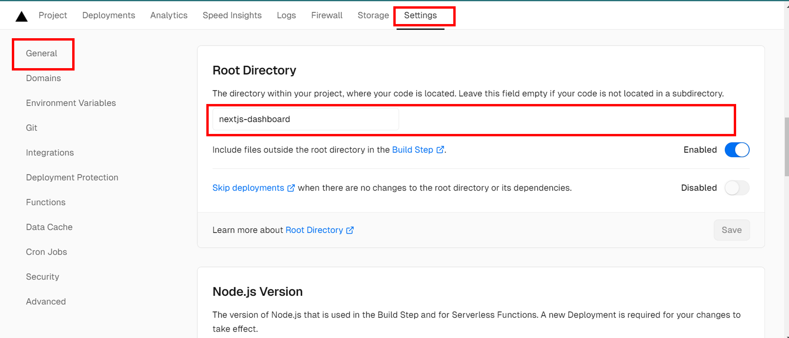Click the Vercel triangle logo

tap(21, 16)
